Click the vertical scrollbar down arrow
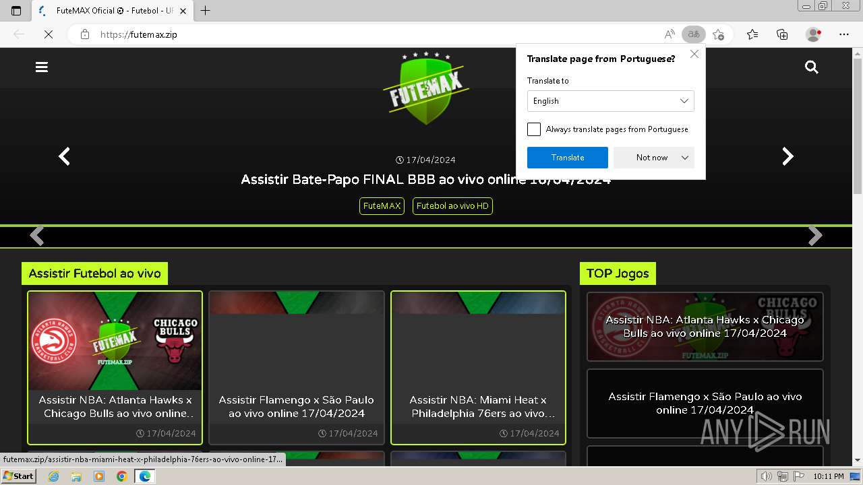This screenshot has width=863, height=485. coord(858,460)
